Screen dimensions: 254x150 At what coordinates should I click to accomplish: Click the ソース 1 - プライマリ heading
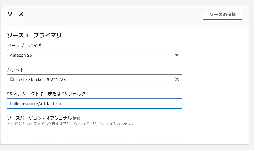point(34,35)
